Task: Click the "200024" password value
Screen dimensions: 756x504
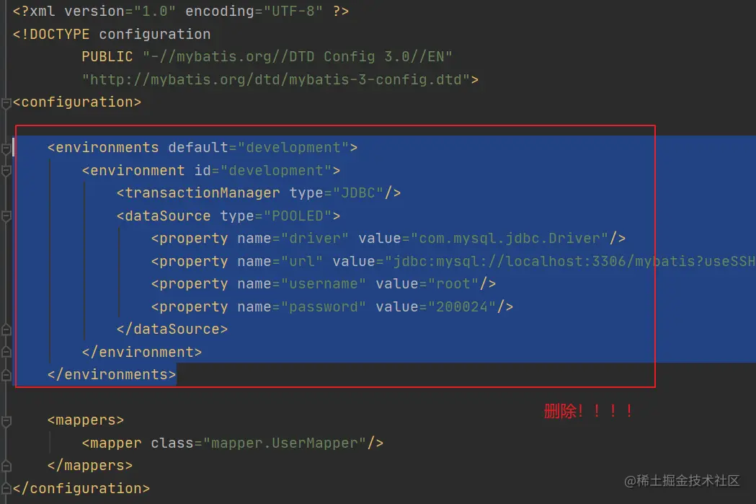Action: coord(462,306)
